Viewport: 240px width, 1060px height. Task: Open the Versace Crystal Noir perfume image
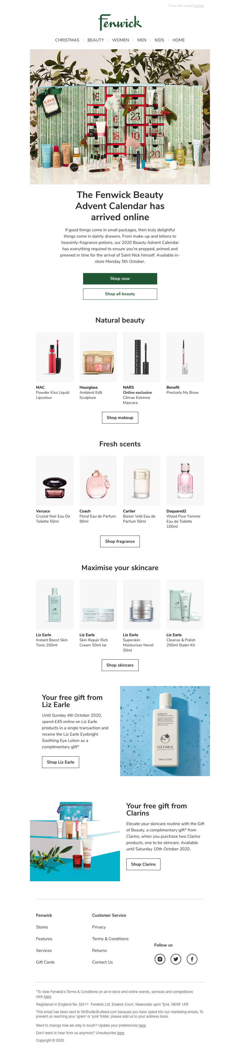[x=55, y=481]
